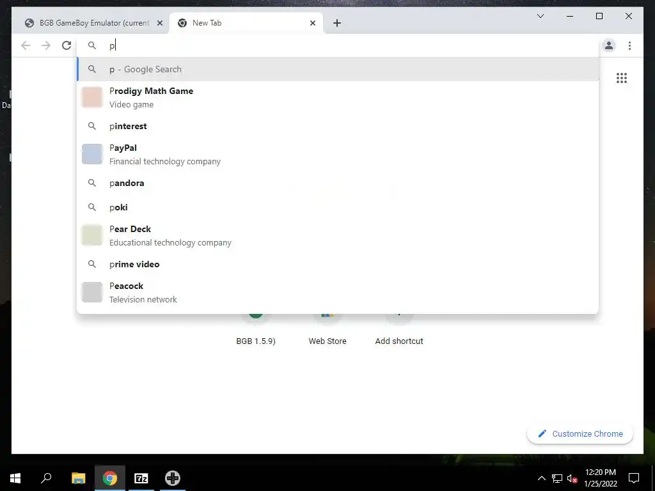Screen dimensions: 655x491
Task: Click the search icon beside pandora
Action: 92,182
